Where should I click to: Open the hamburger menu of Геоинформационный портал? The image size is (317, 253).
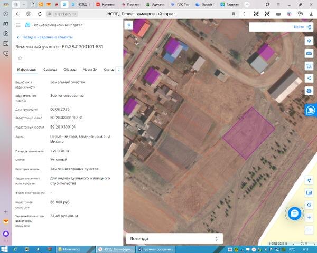tap(18, 25)
